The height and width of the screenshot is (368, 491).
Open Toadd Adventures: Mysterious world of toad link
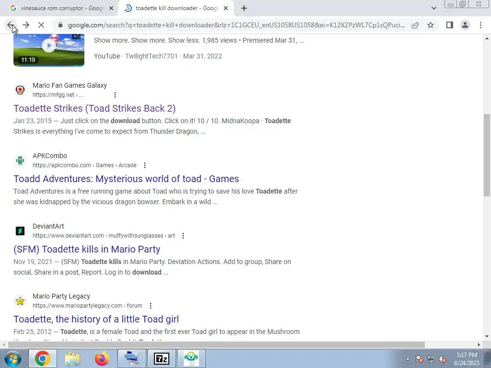click(x=126, y=179)
